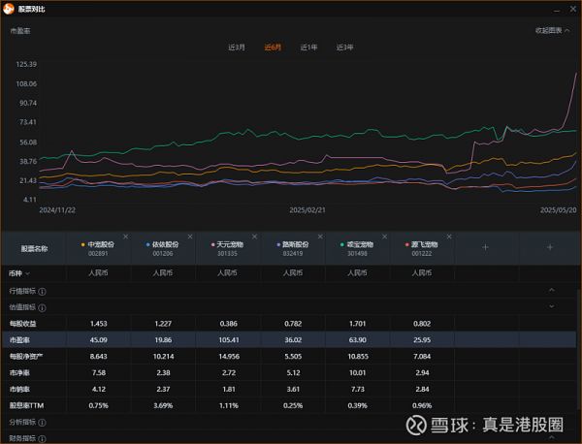582x444 pixels.
Task: Click the 3.69% 股息率 value
Action: click(x=163, y=406)
